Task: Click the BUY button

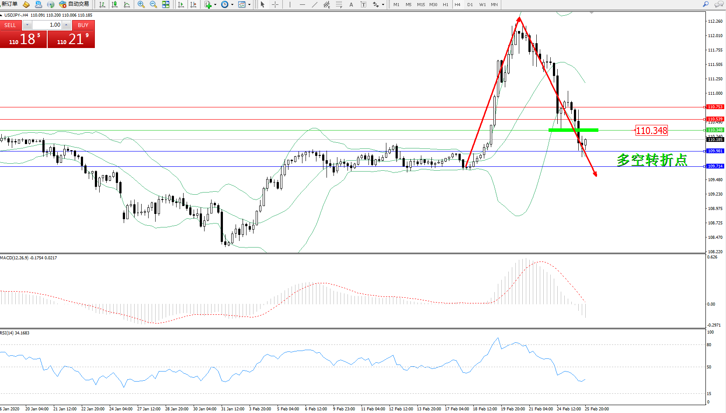Action: (83, 25)
